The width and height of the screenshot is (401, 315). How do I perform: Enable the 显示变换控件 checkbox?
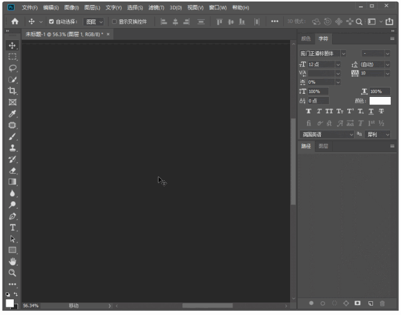(x=114, y=22)
